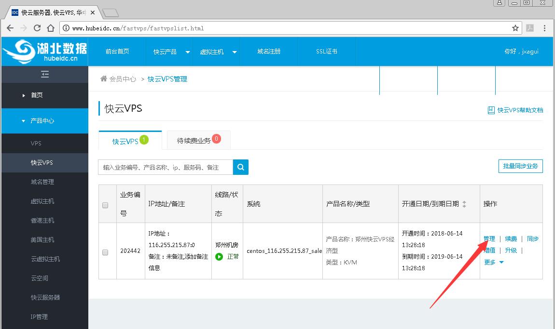Image resolution: width=555 pixels, height=329 pixels.
Task: Click the business number 202442
Action: point(130,250)
